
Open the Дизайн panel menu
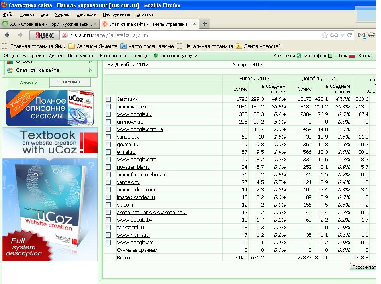(x=56, y=56)
